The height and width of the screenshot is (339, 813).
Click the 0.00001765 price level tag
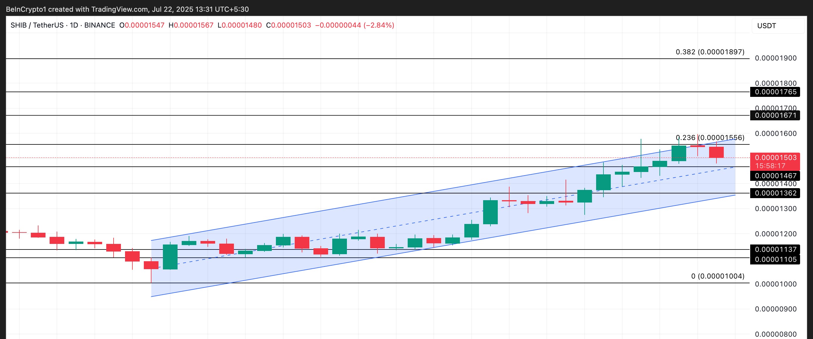775,92
